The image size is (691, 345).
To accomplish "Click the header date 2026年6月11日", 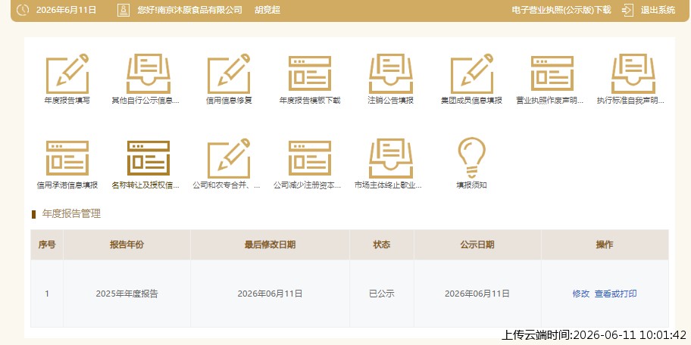I will 66,10.
